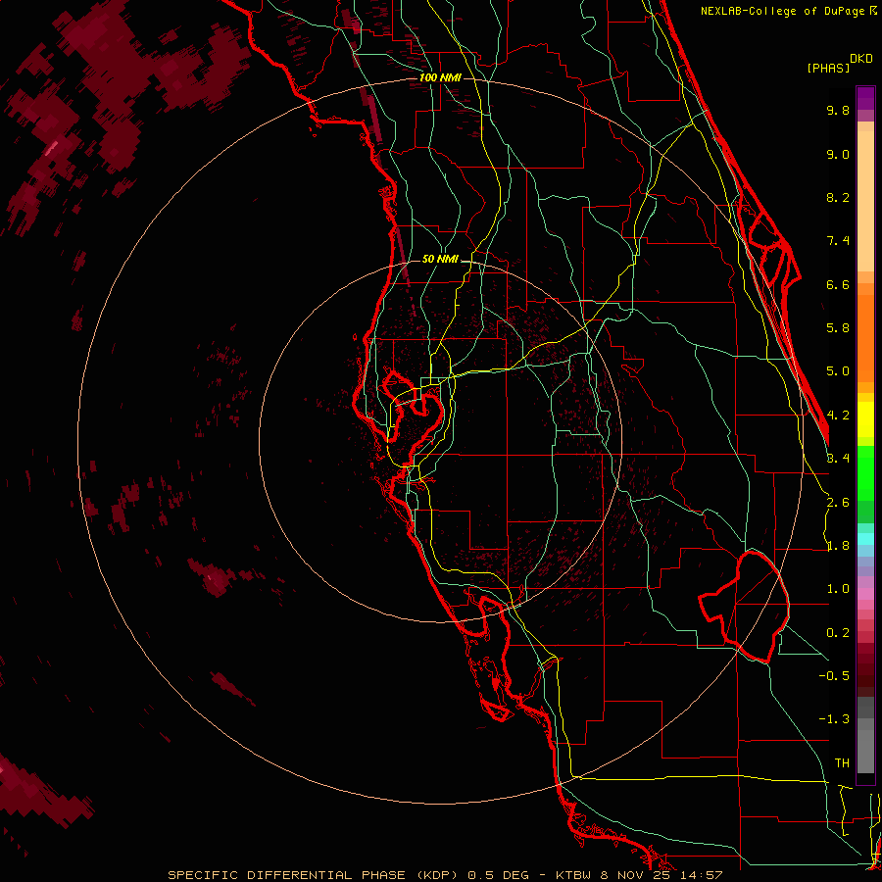
Task: Click the 7.4 scale value
Action: tap(838, 241)
